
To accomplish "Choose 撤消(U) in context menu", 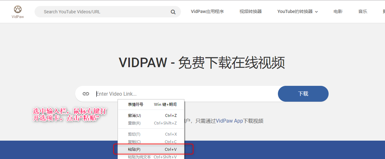I will (151, 116).
